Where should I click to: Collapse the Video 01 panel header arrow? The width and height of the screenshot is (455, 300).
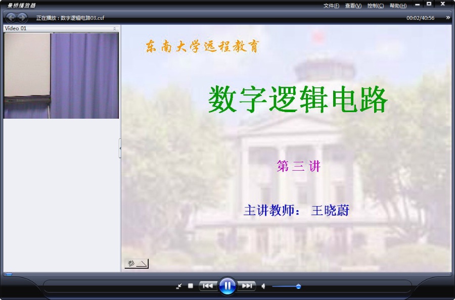tap(115, 28)
